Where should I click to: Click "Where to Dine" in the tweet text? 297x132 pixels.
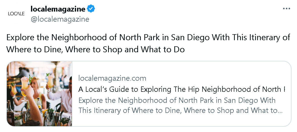coord(34,49)
